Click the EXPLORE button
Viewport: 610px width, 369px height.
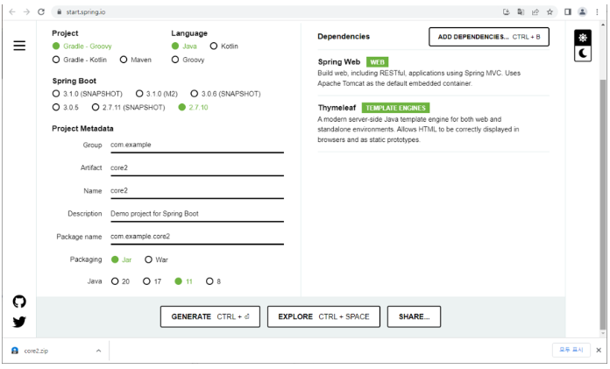click(x=323, y=316)
